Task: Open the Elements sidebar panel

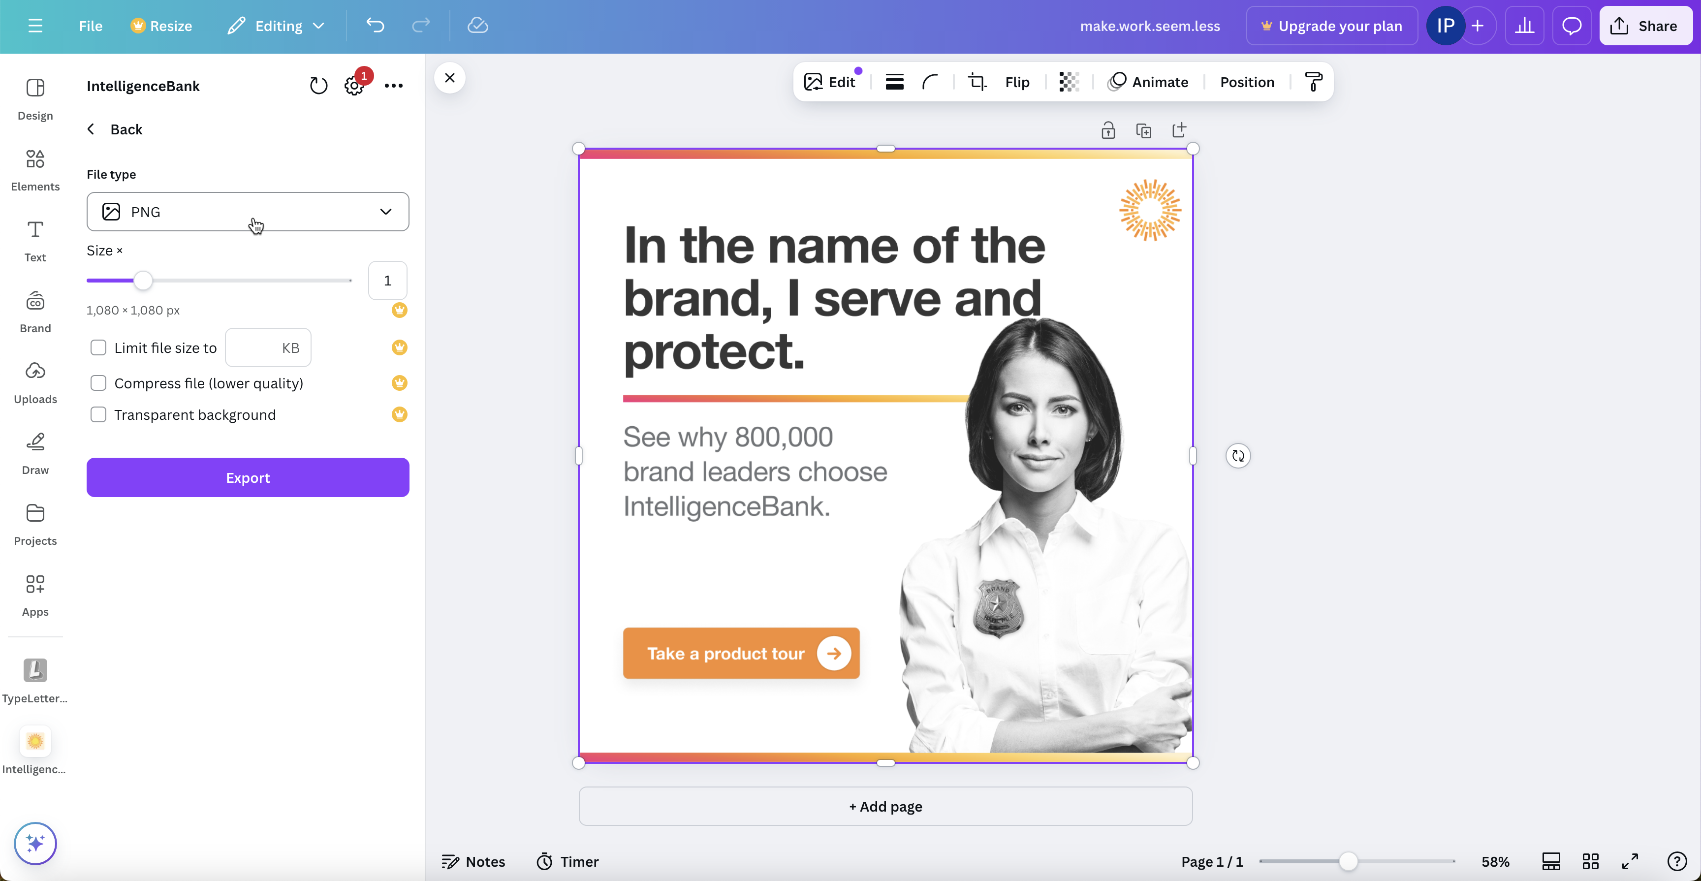Action: tap(35, 170)
